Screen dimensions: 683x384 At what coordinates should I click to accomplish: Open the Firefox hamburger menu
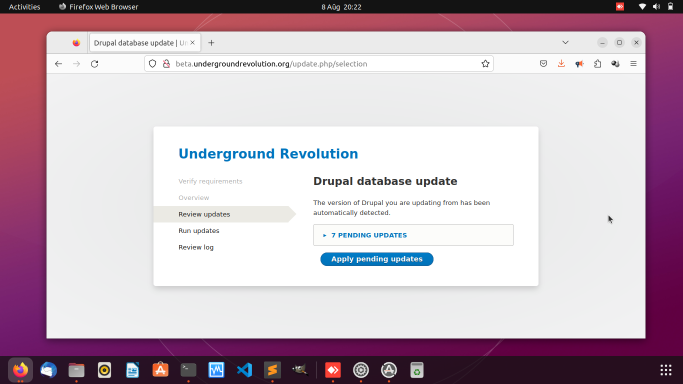[x=633, y=63]
